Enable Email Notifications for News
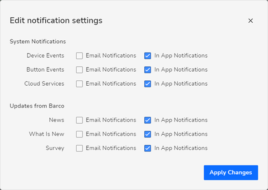The image size is (268, 190). (x=79, y=120)
